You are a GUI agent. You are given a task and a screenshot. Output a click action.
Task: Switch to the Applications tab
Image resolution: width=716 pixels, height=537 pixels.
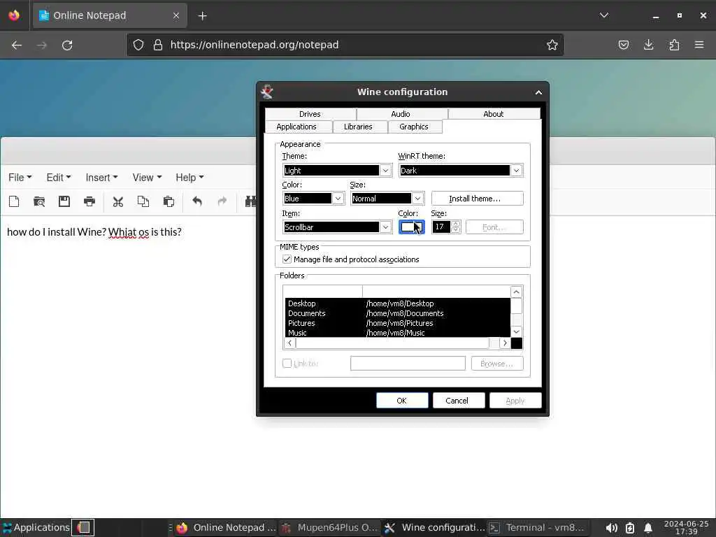296,127
